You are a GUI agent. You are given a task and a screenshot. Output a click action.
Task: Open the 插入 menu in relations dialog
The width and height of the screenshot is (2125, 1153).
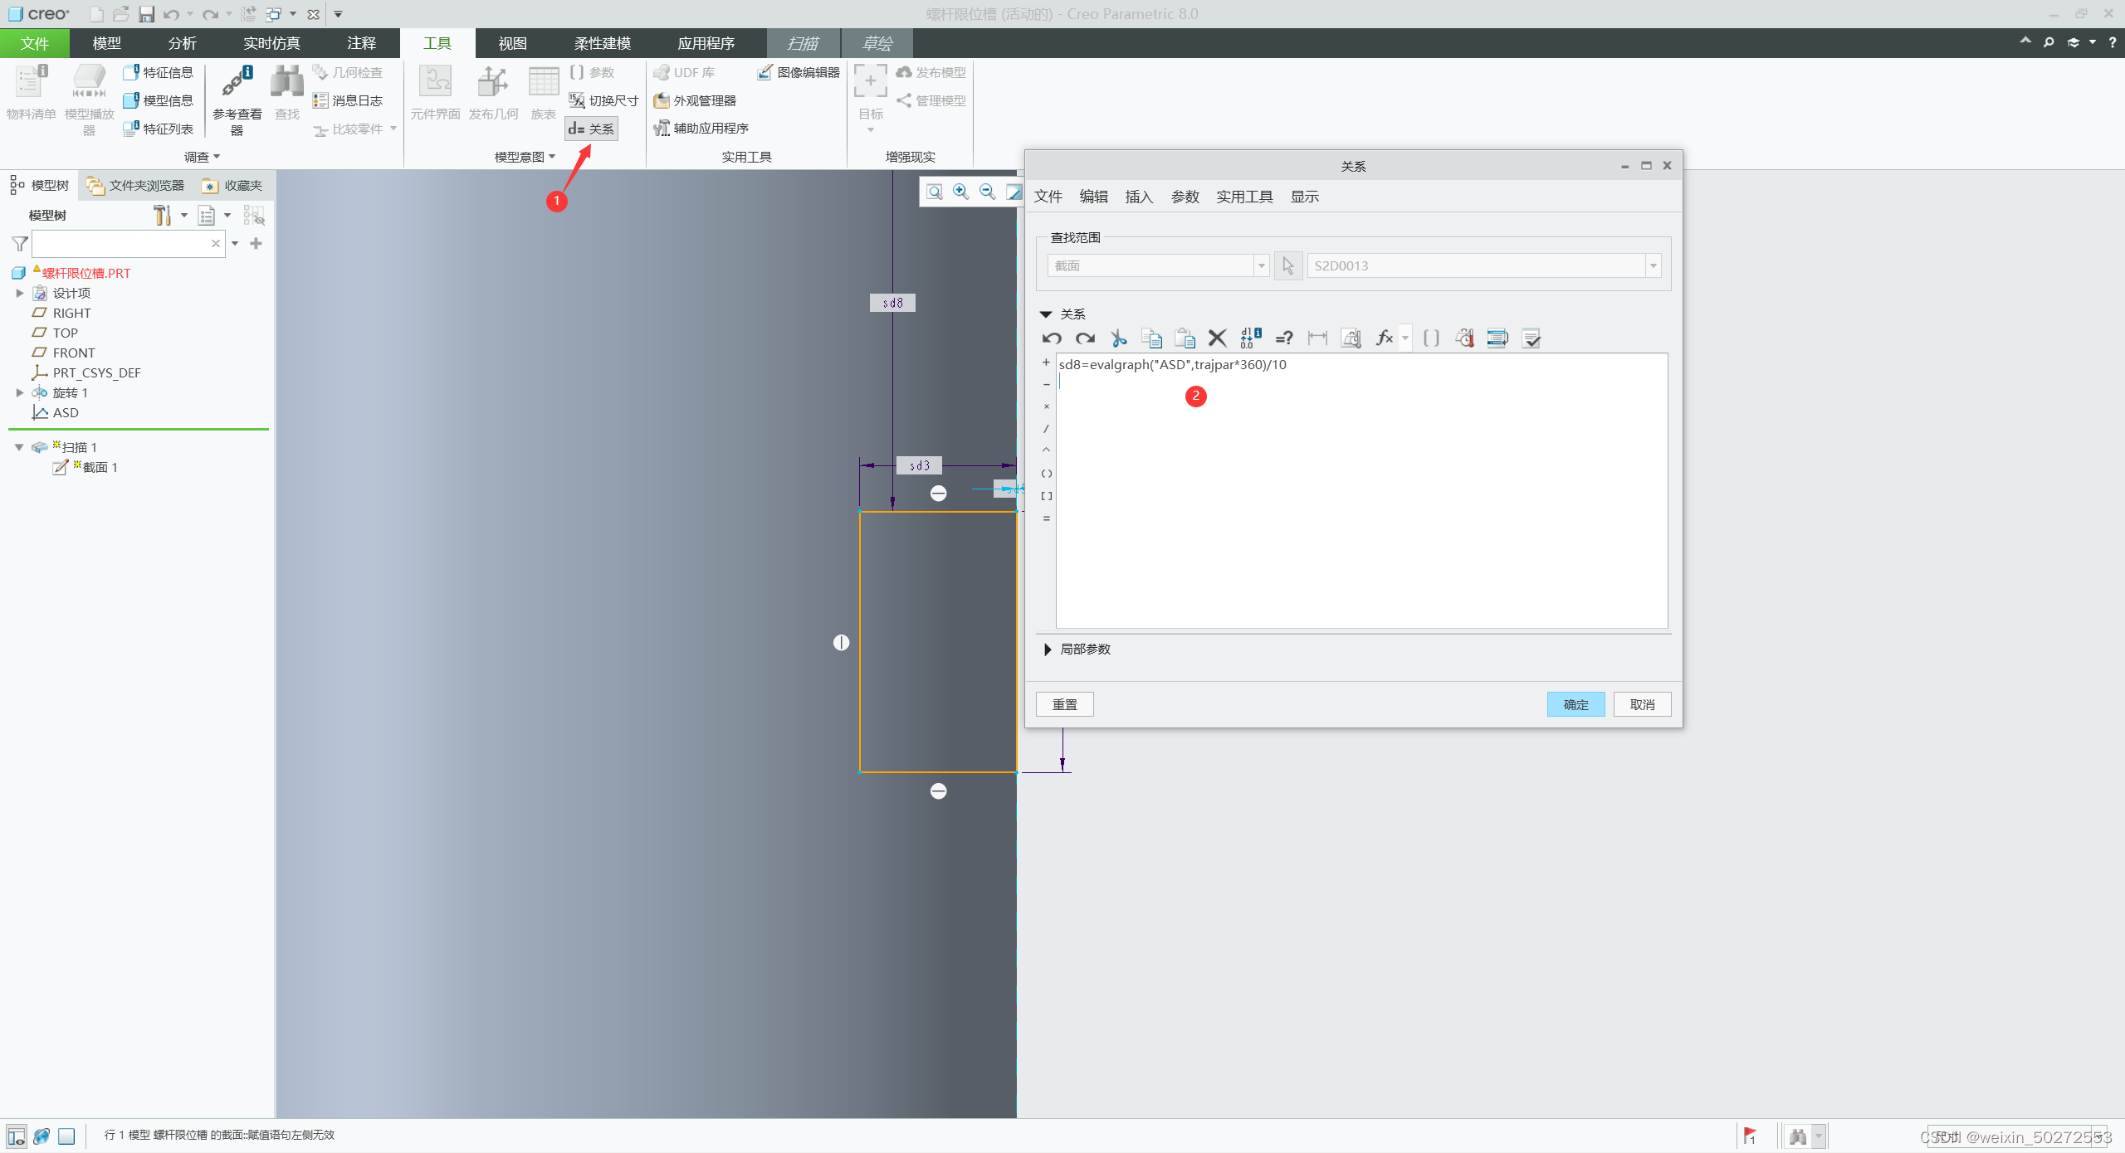tap(1138, 197)
